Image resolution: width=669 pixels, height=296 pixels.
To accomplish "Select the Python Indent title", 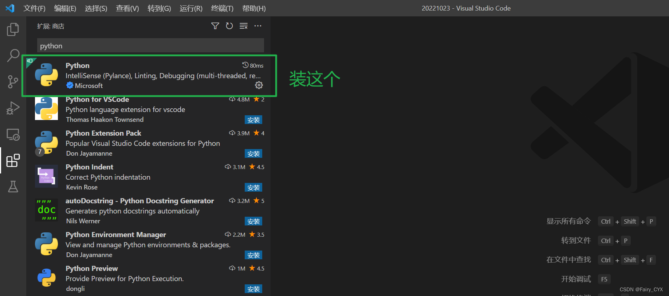I will 89,167.
